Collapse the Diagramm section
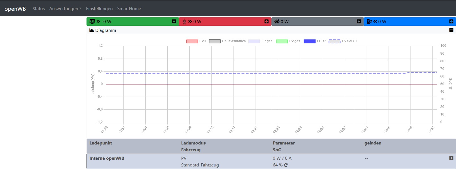This screenshot has height=169, width=456. [x=451, y=30]
